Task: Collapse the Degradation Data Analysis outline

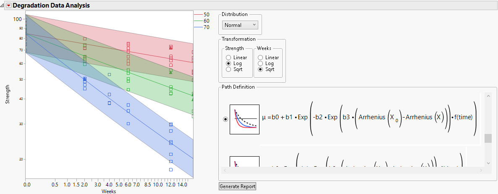Action: [3, 5]
